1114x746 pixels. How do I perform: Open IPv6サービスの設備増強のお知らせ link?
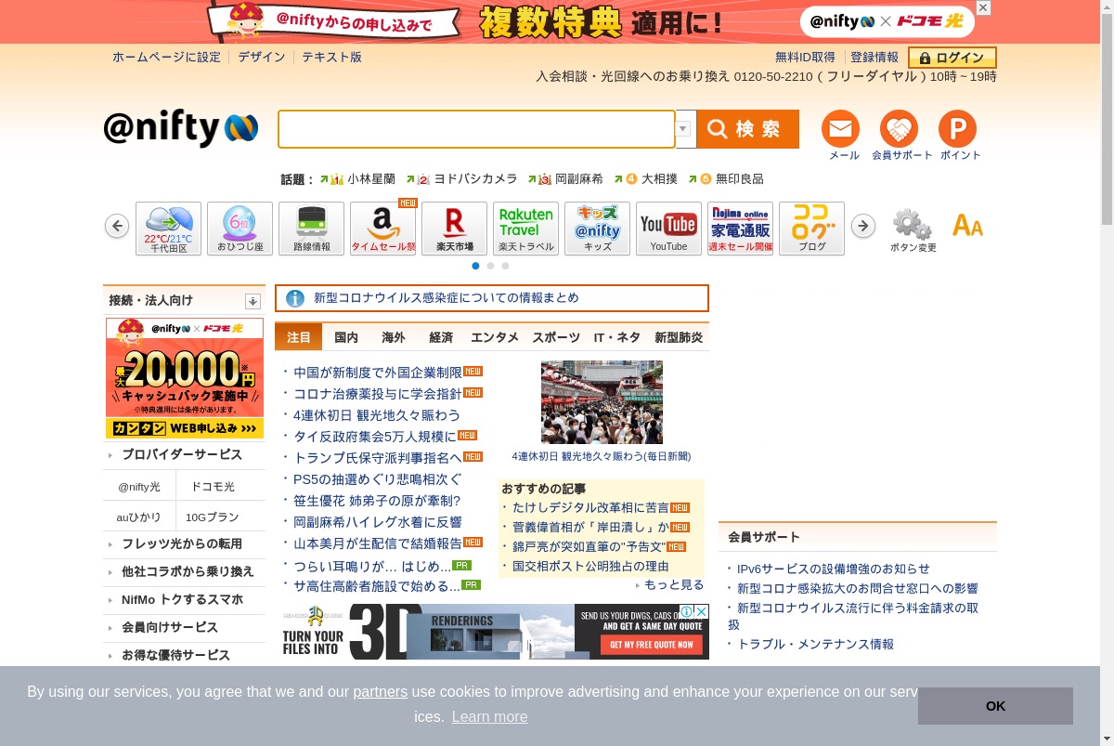point(833,569)
